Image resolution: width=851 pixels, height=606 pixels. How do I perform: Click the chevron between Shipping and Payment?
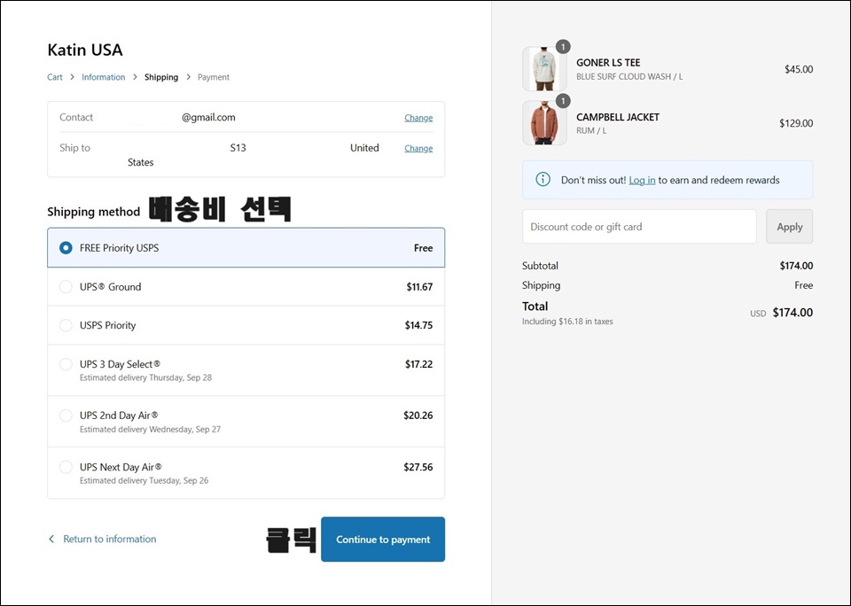coord(188,77)
